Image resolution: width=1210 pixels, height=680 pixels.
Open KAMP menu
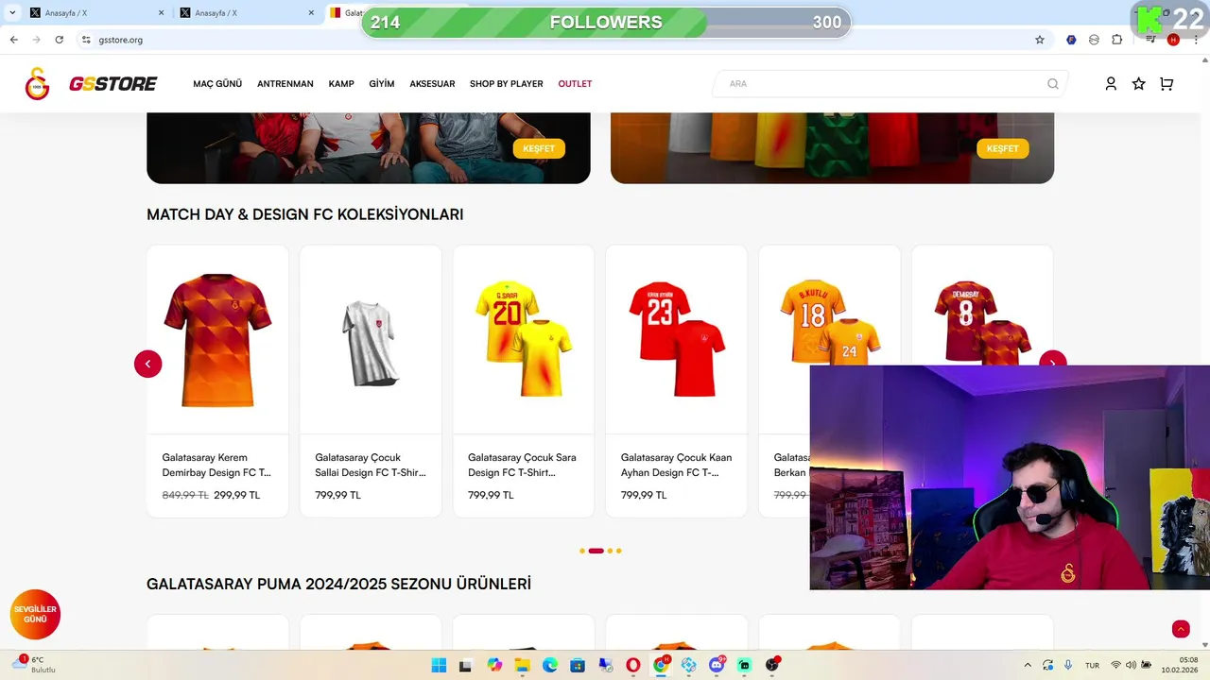341,84
